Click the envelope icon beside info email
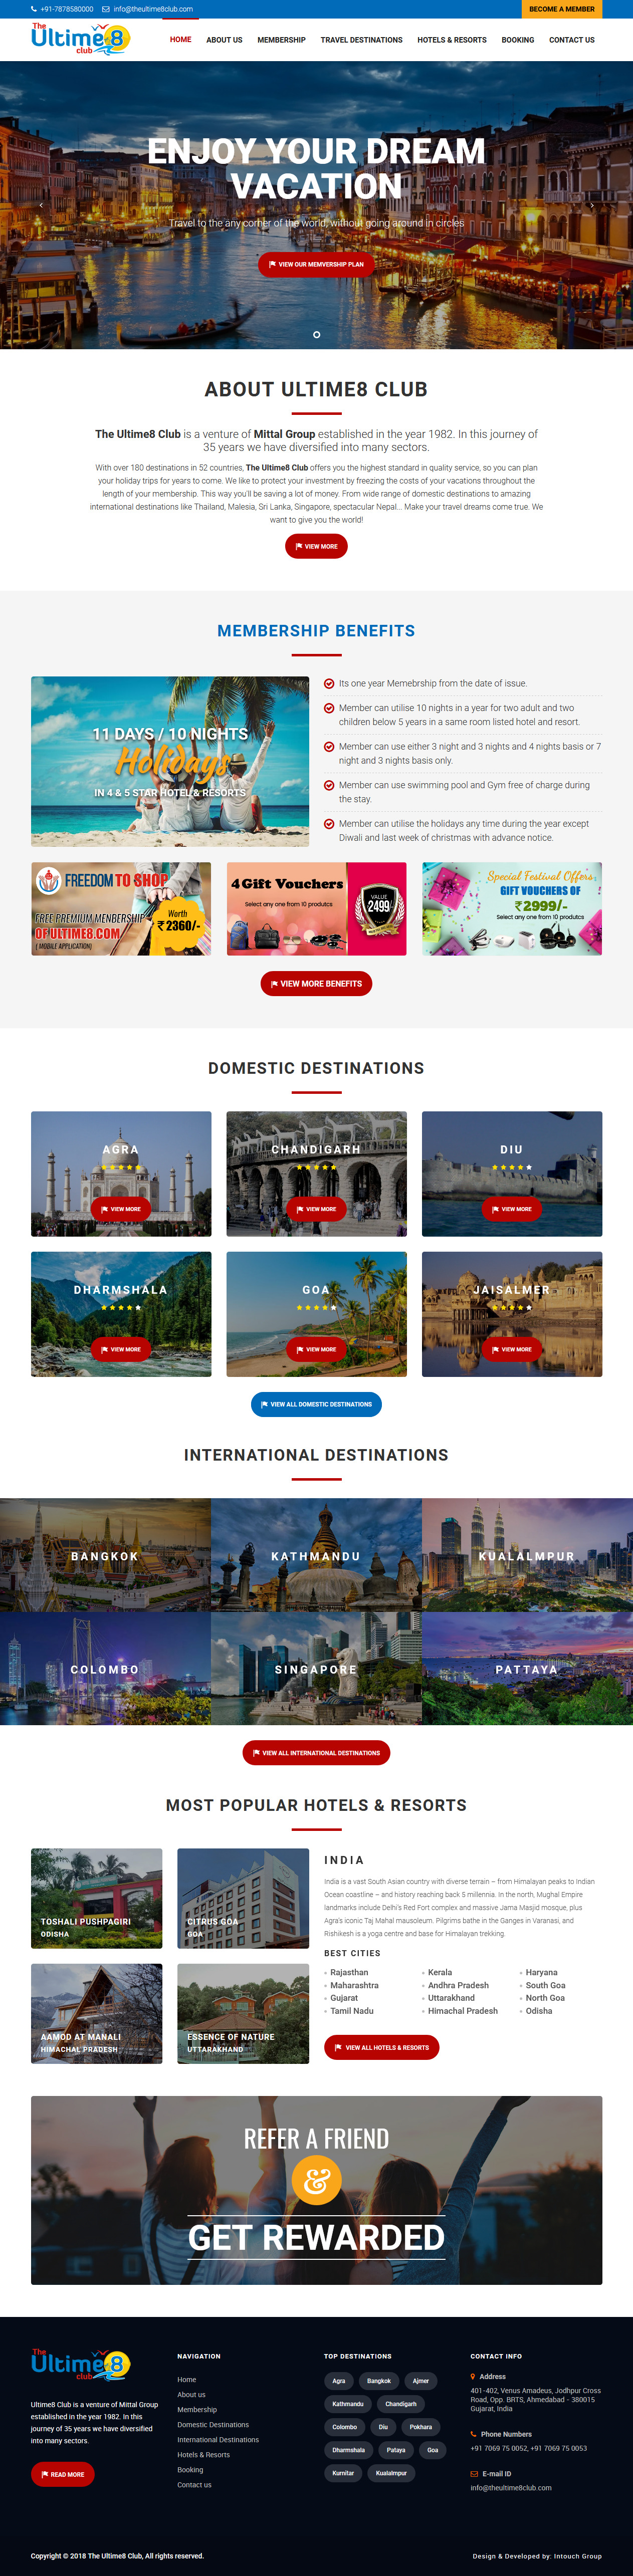Screen dimensions: 633x2576 point(106,9)
